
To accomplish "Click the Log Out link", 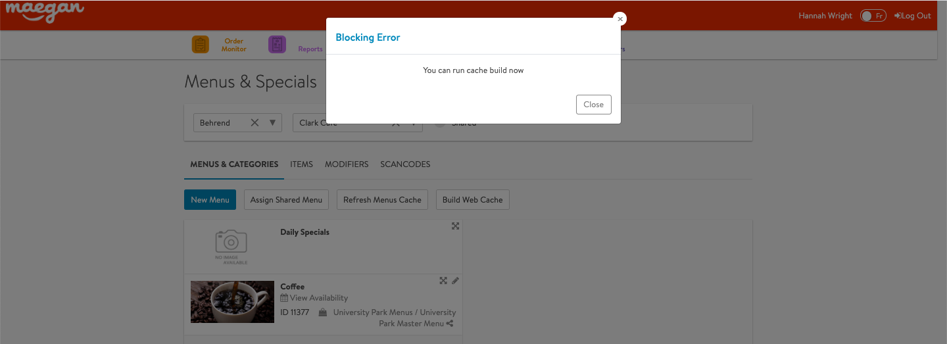I will point(913,16).
